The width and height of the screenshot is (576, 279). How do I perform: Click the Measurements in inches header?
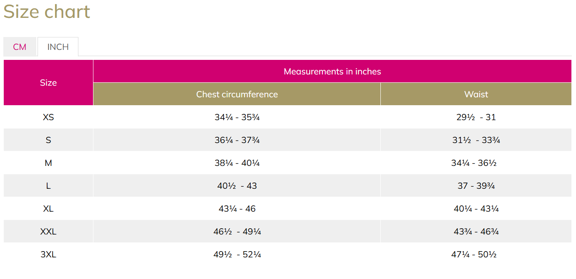pyautogui.click(x=332, y=72)
